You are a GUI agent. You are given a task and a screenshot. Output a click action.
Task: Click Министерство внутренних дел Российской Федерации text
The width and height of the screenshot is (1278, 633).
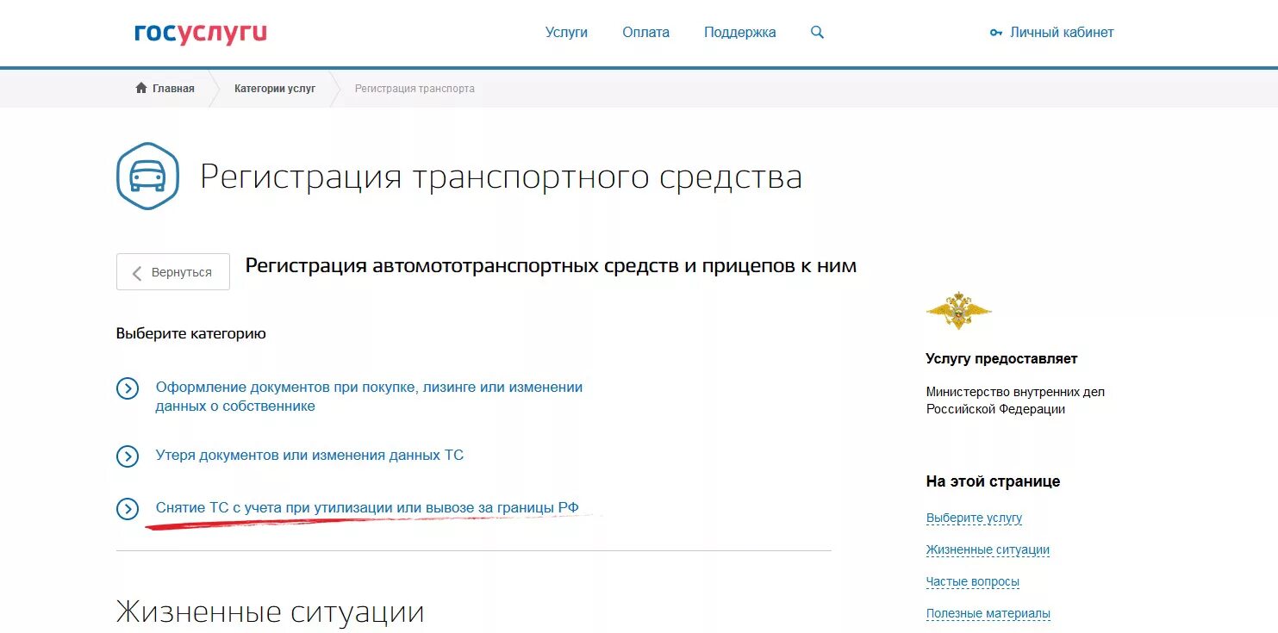point(1015,400)
